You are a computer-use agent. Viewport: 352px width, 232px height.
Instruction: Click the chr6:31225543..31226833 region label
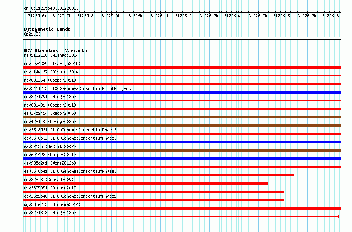point(51,9)
